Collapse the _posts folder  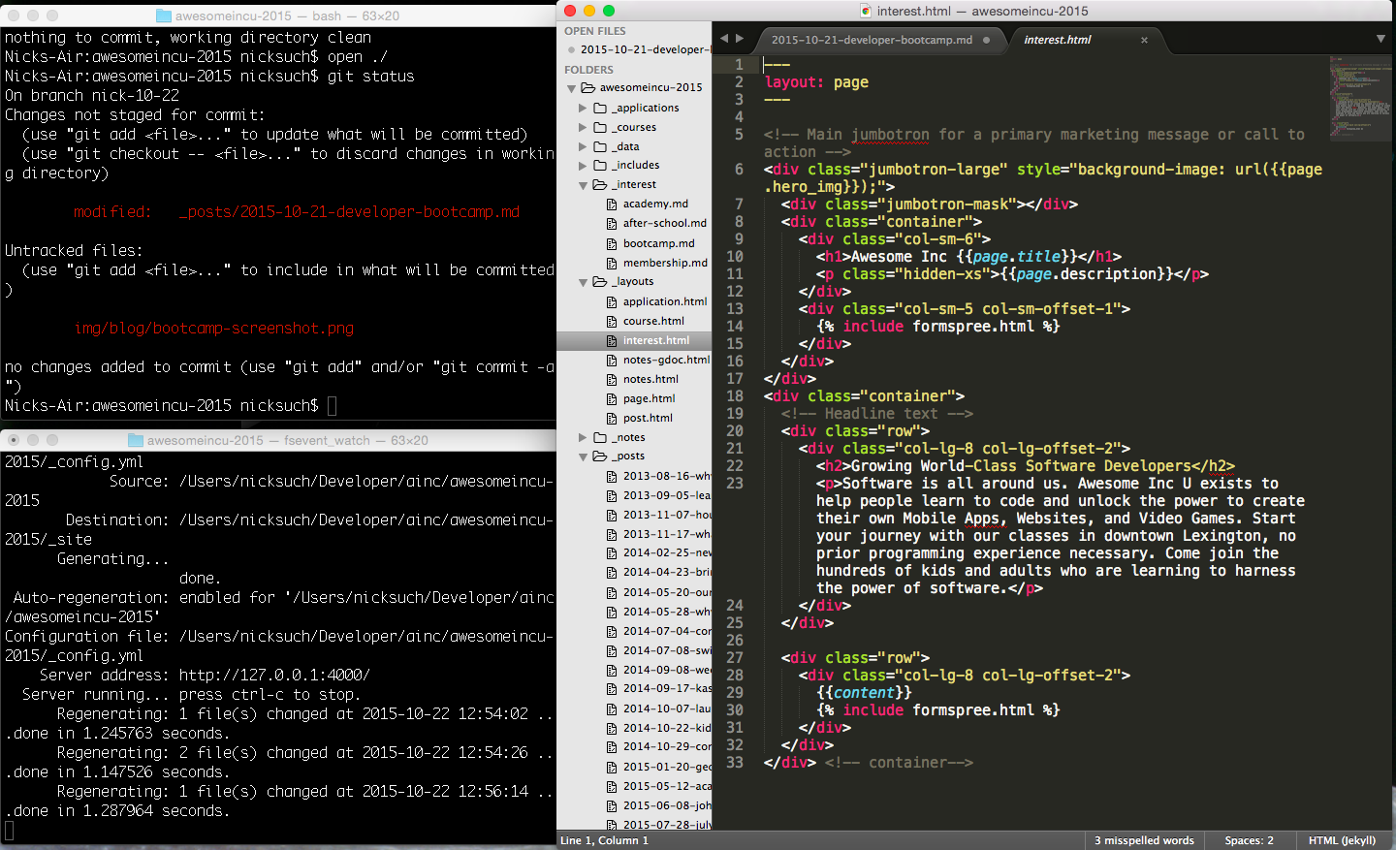(x=583, y=456)
